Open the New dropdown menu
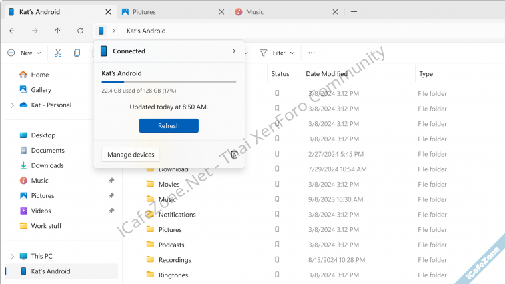The image size is (505, 284). pos(24,53)
